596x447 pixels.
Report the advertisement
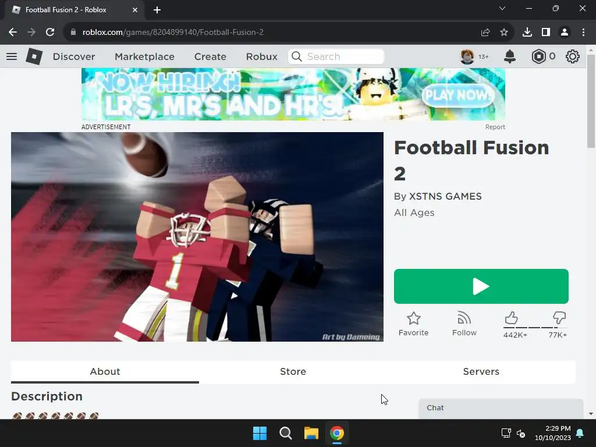495,127
